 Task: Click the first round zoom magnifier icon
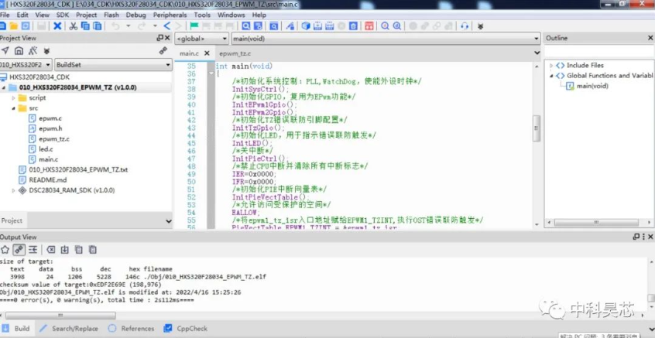pyautogui.click(x=385, y=26)
